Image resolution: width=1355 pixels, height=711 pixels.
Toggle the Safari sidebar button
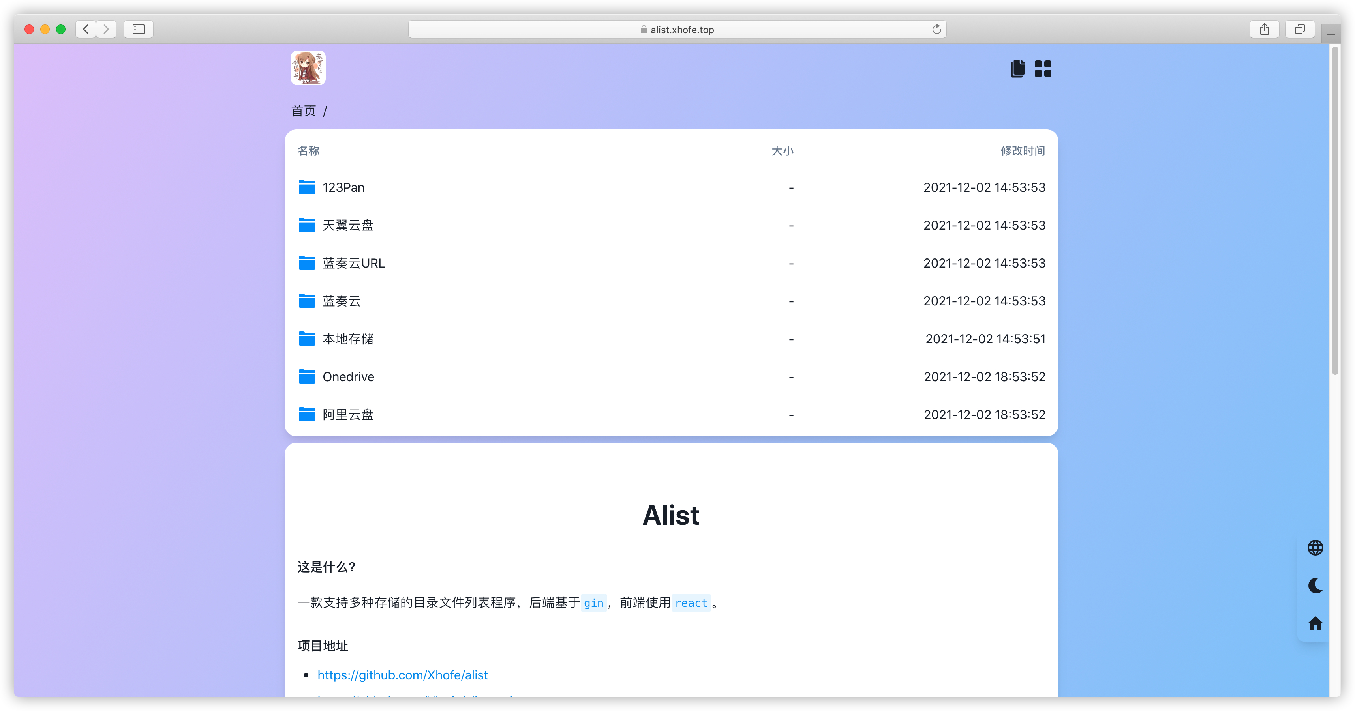pos(138,30)
